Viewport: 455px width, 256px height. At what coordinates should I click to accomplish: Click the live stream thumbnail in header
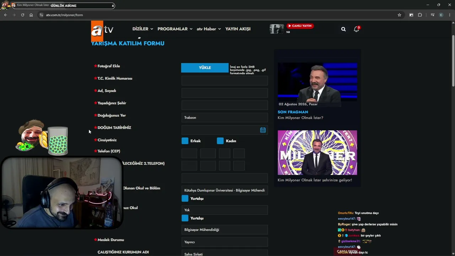277,29
